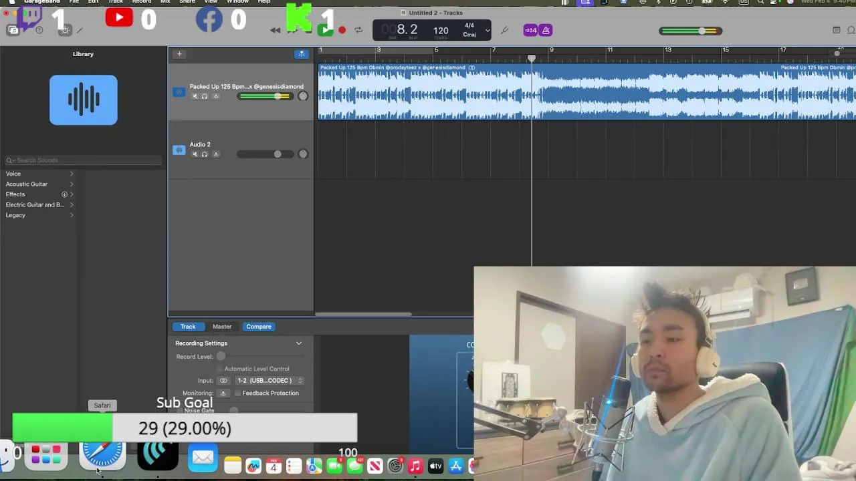This screenshot has width=856, height=481.
Task: Click the Packed Up track's pan knob
Action: click(x=303, y=96)
